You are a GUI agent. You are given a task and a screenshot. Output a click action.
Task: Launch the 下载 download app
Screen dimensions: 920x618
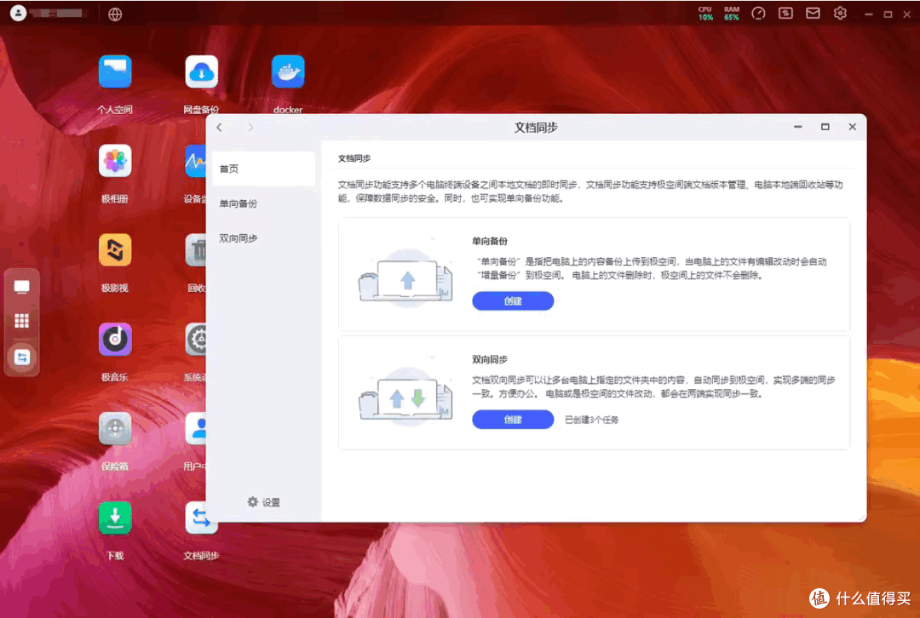115,518
